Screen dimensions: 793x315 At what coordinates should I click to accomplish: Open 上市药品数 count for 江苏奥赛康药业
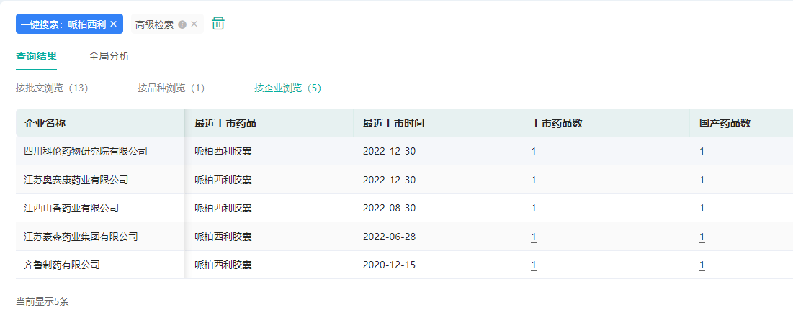(x=534, y=180)
